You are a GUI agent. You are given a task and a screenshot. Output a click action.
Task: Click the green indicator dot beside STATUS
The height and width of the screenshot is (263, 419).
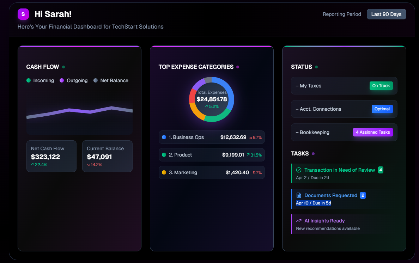316,66
